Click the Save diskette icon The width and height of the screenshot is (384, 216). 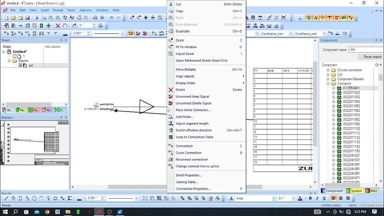[x=28, y=18]
